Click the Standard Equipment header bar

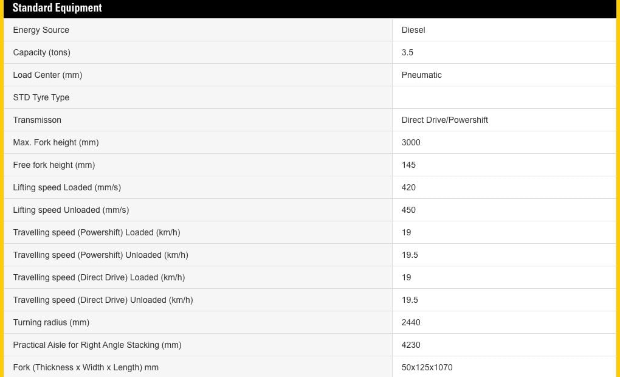point(57,9)
